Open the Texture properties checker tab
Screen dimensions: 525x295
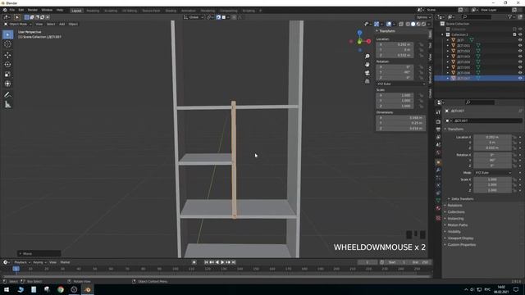pos(438,218)
